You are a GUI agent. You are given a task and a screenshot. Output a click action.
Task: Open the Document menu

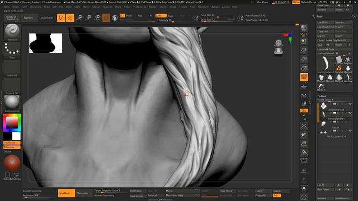36,7
